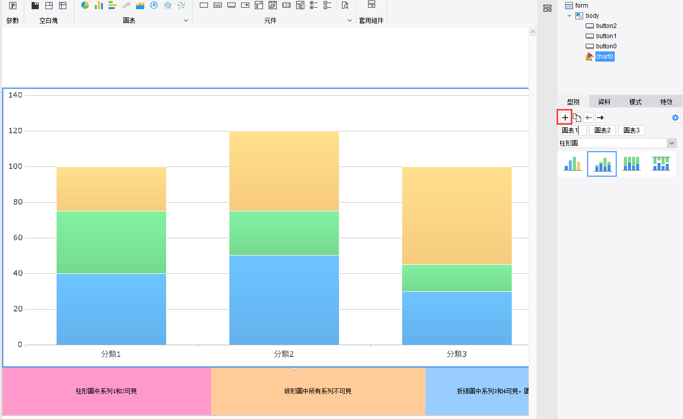
Task: Expand the 圖表 chart gallery dropdown
Action: tap(186, 21)
